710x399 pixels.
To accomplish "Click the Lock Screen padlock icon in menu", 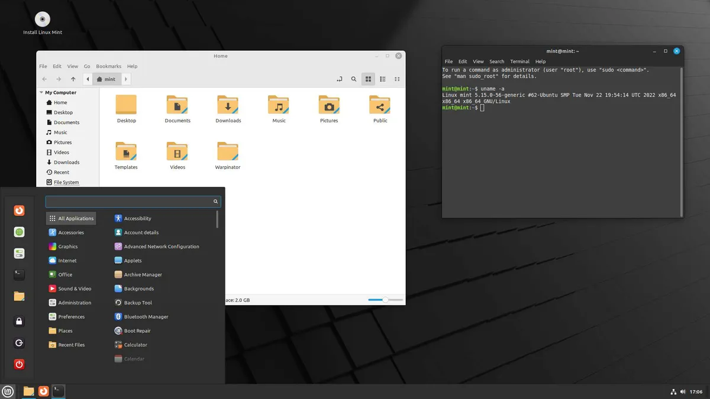I will 19,322.
